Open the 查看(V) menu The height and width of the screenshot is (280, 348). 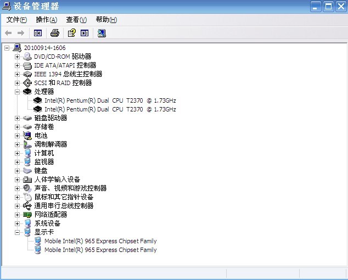click(76, 20)
